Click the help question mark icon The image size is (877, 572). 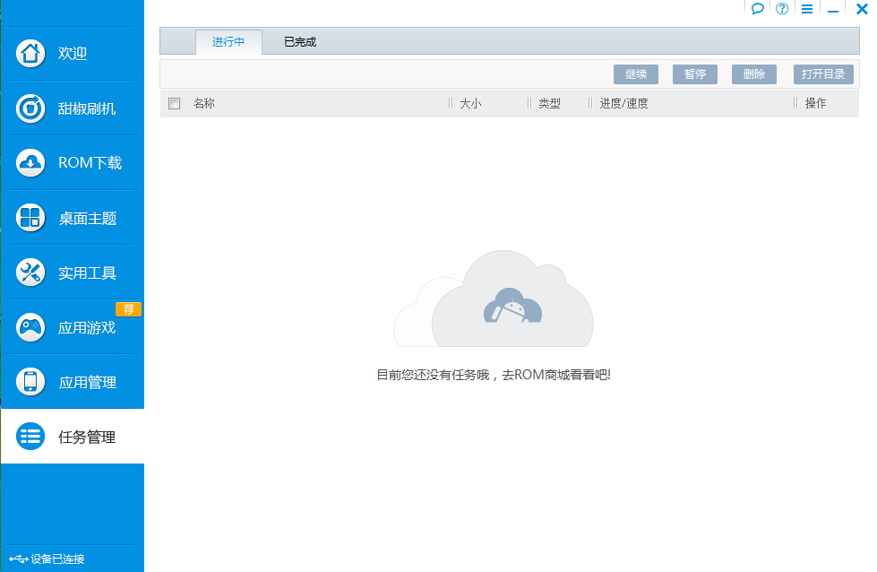782,9
